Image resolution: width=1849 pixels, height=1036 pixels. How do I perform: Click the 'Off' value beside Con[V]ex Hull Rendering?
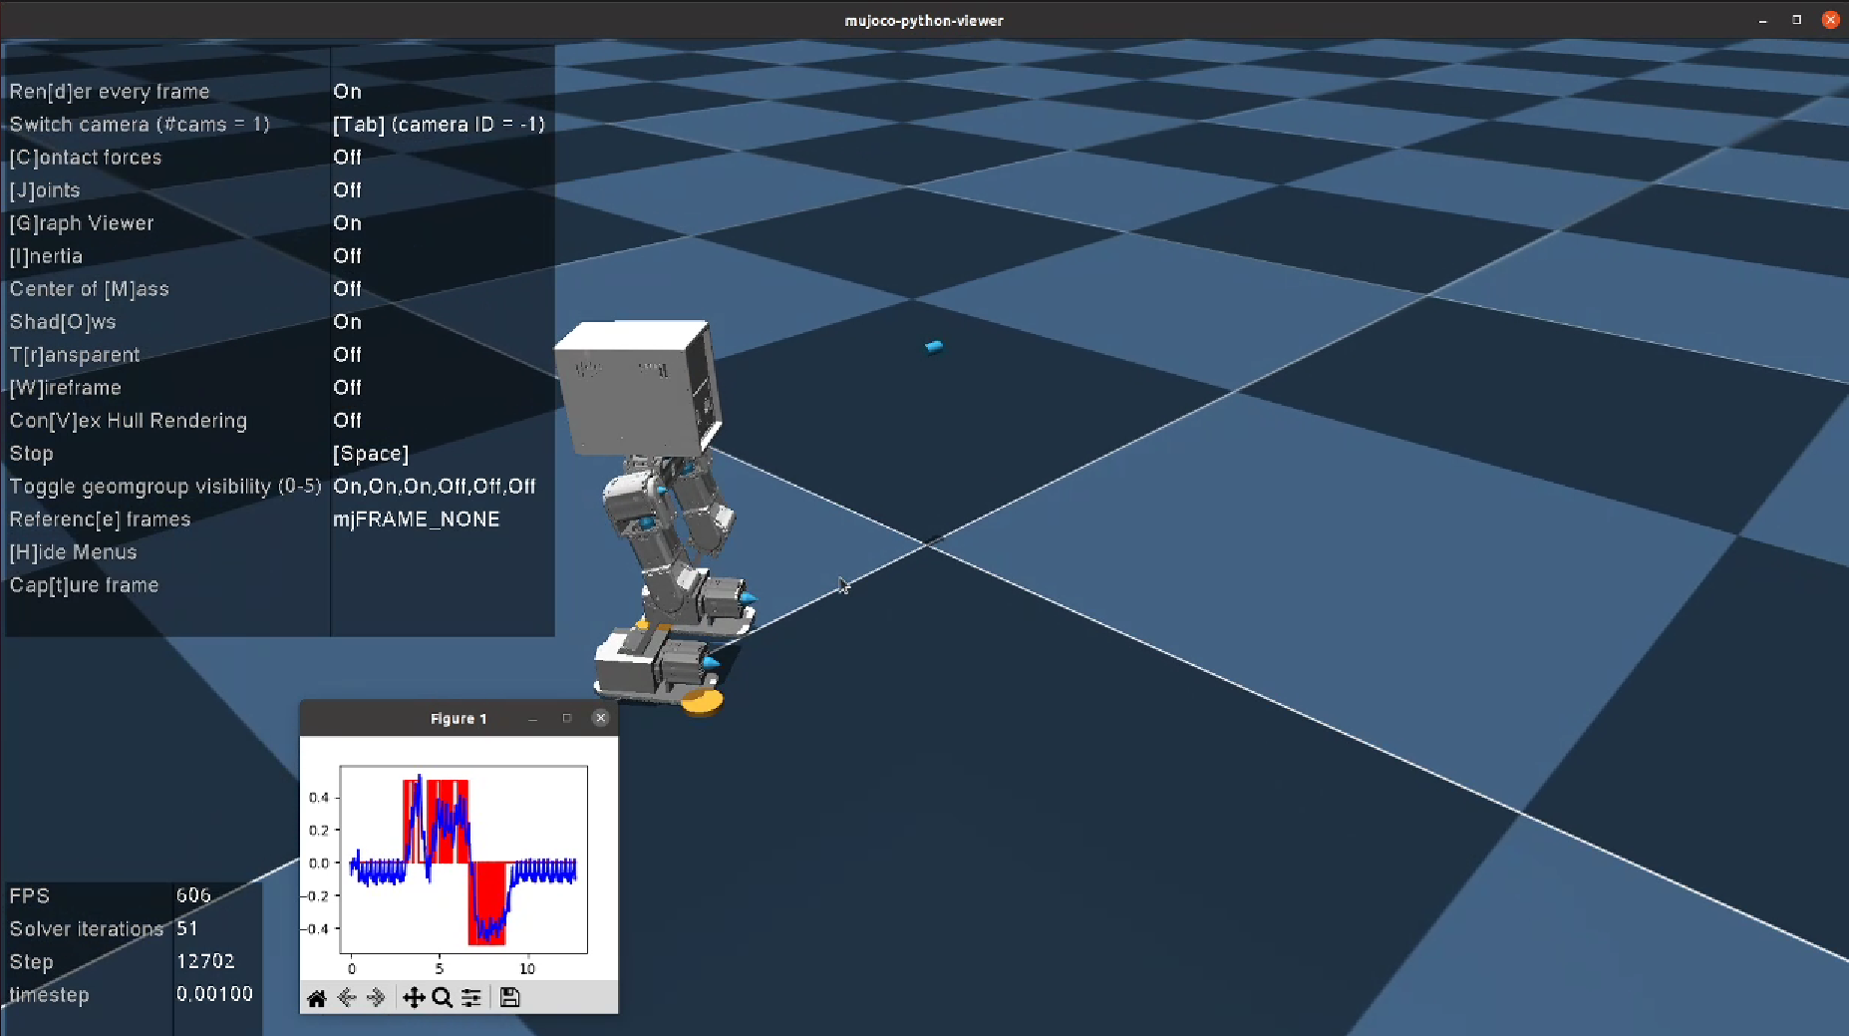pos(347,421)
